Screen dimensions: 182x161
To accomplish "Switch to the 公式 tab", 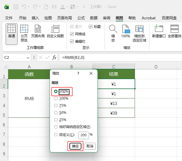I will coord(81,18).
